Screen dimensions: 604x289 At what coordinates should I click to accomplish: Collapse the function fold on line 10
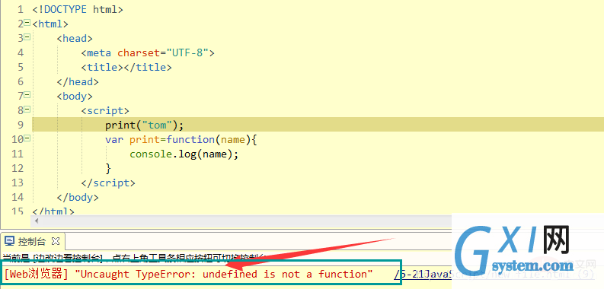(x=27, y=138)
